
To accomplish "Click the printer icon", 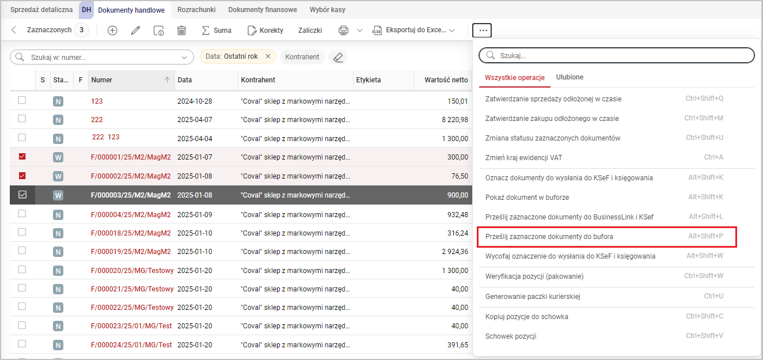I will coord(344,31).
